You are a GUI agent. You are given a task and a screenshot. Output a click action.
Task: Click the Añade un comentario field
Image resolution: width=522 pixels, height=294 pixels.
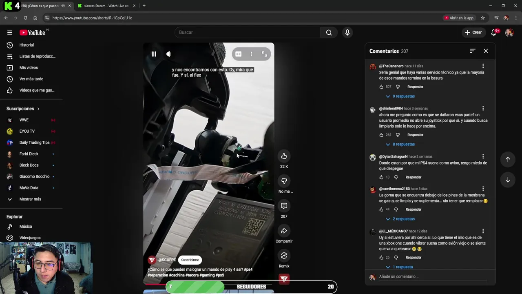[433, 277]
